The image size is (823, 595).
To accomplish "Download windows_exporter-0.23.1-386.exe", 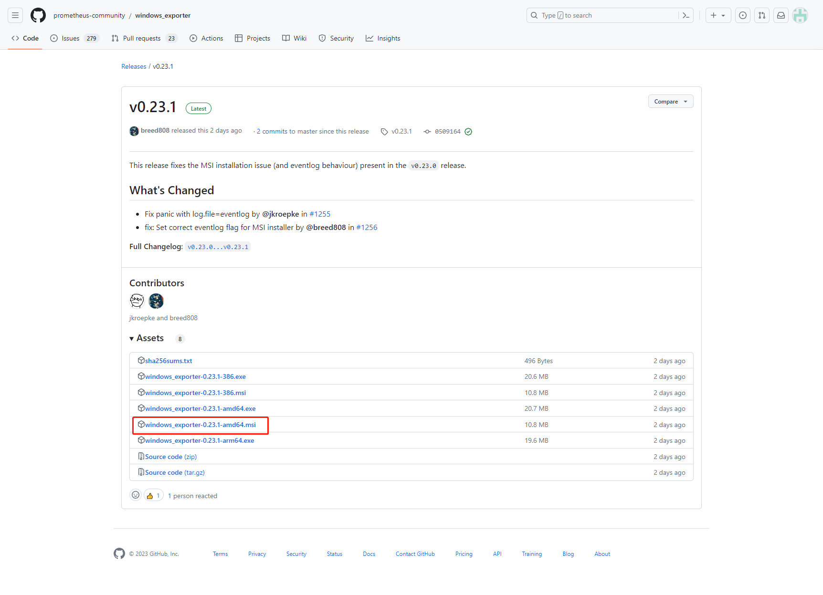I will 195,376.
